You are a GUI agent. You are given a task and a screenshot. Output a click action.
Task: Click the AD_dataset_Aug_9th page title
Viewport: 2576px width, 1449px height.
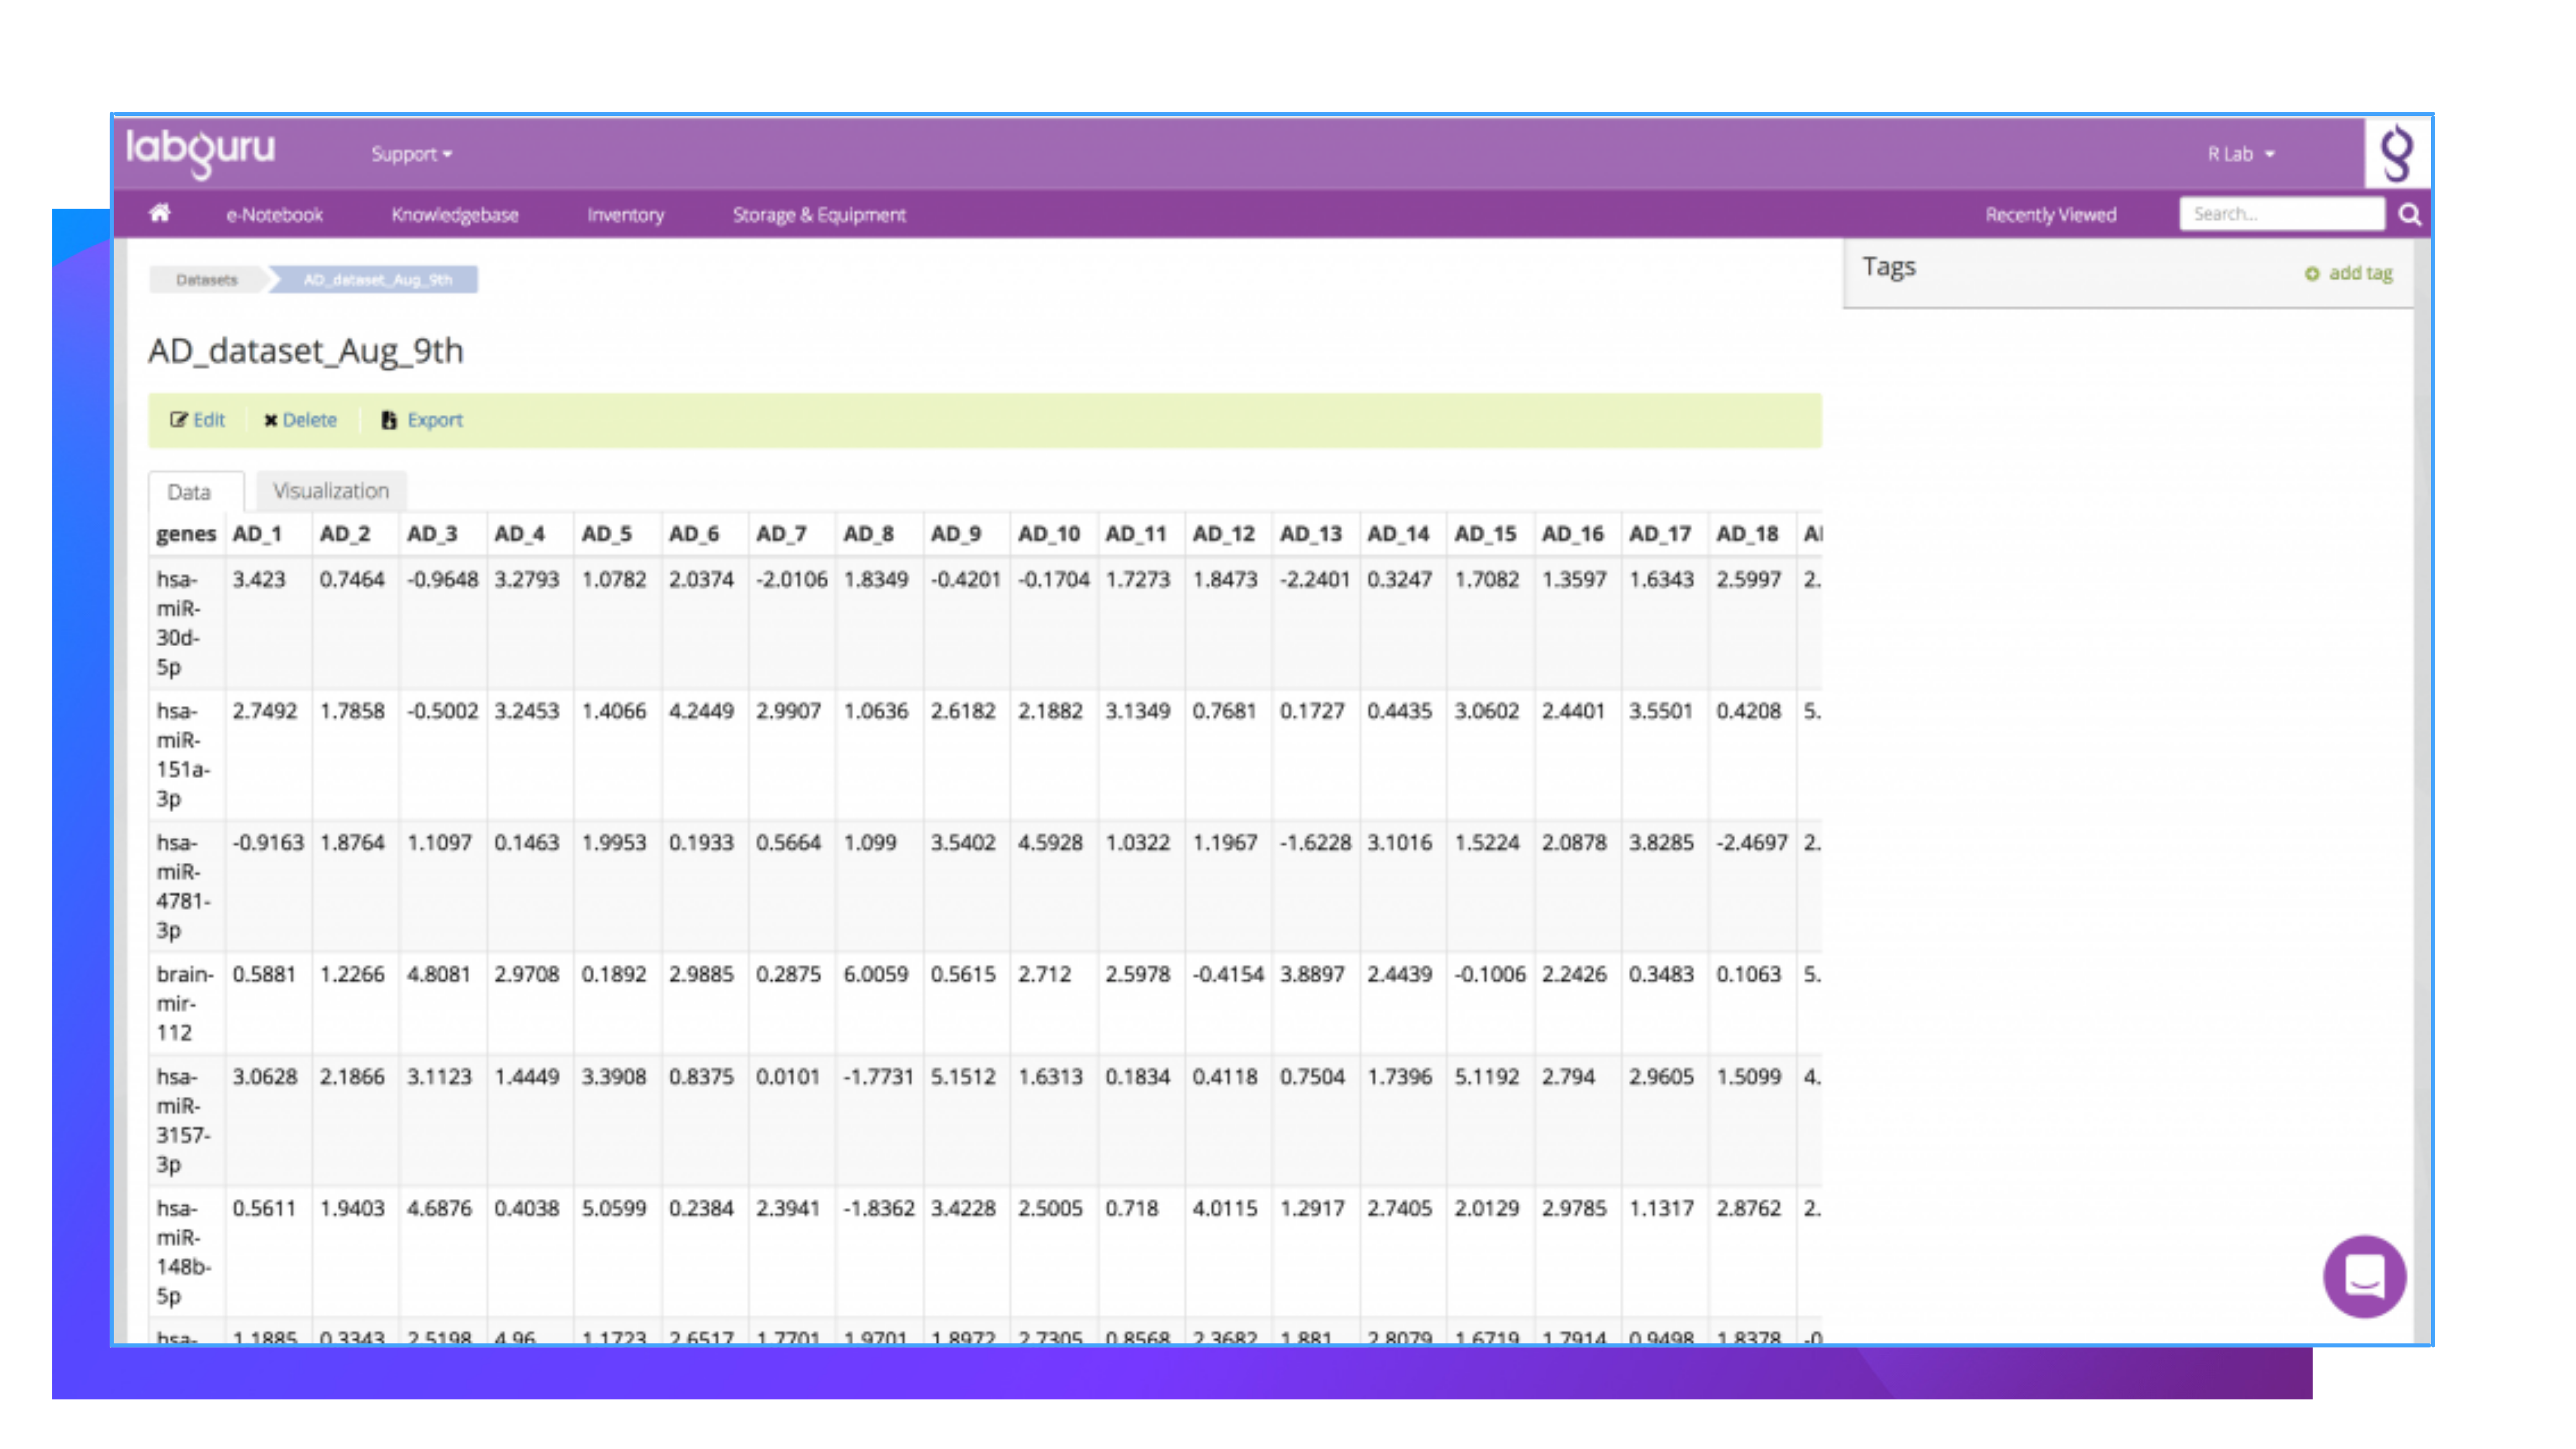pyautogui.click(x=306, y=351)
